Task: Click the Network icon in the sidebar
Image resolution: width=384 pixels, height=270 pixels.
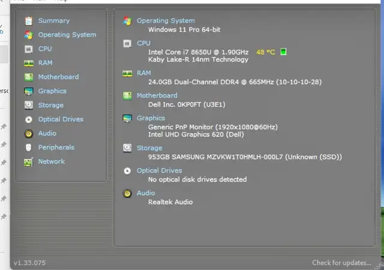Action: tap(28, 161)
